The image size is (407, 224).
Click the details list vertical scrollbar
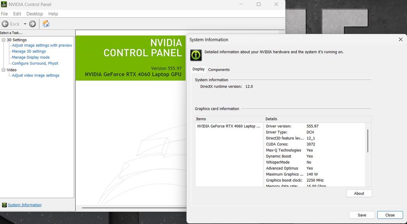pos(368,141)
